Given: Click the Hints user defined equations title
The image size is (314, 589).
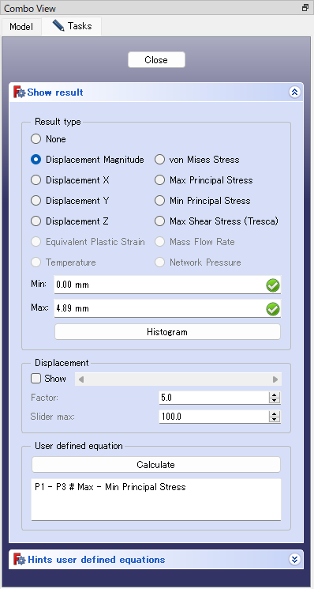Looking at the screenshot, I should click(96, 560).
